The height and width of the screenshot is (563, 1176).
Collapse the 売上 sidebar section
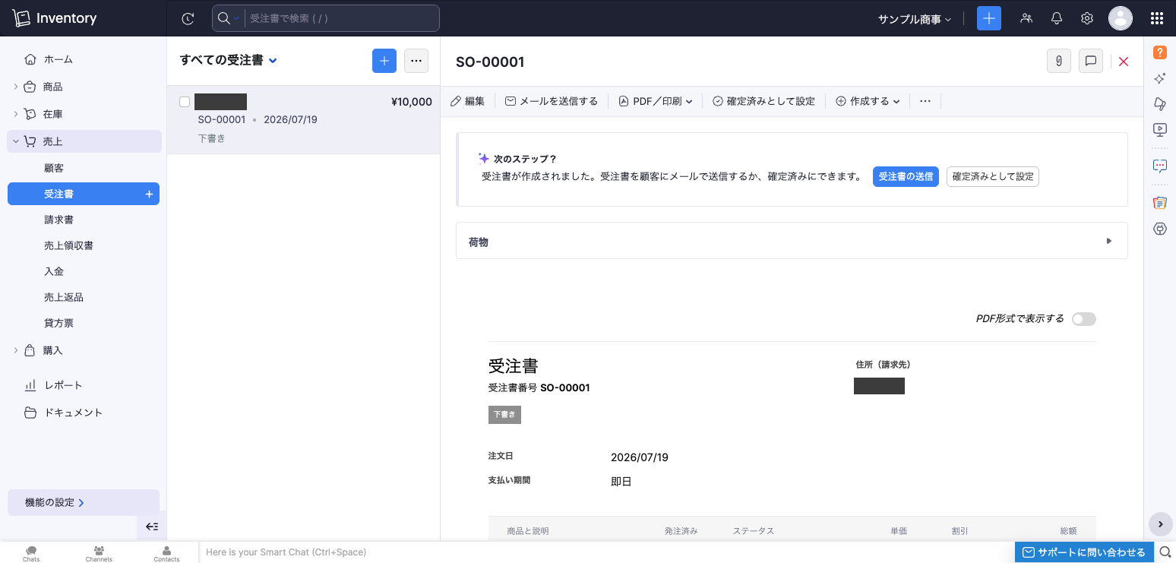point(16,141)
